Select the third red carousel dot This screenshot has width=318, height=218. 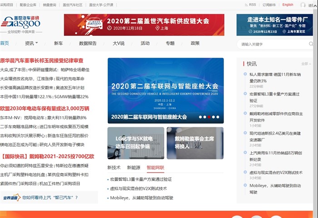tap(209, 117)
